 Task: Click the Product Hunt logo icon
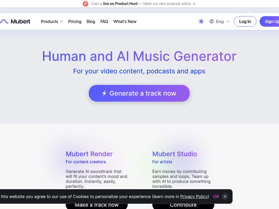85,4
